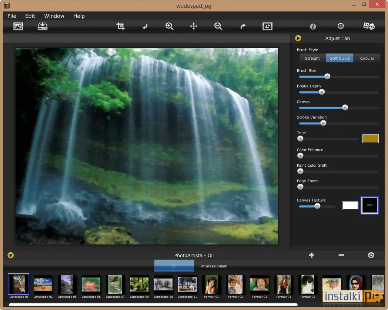The height and width of the screenshot is (310, 388).
Task: Click the zoom out magnifier icon
Action: (218, 26)
